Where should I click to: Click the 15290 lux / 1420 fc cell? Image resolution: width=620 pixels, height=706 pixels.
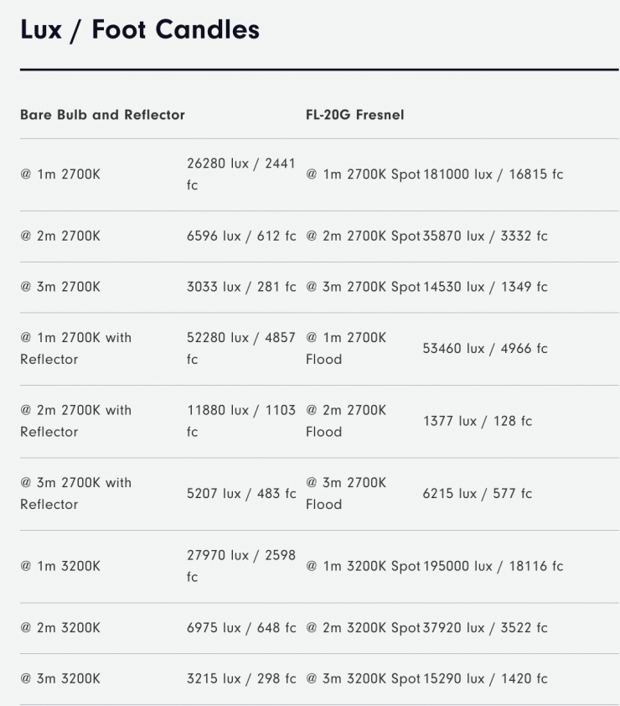(x=485, y=678)
